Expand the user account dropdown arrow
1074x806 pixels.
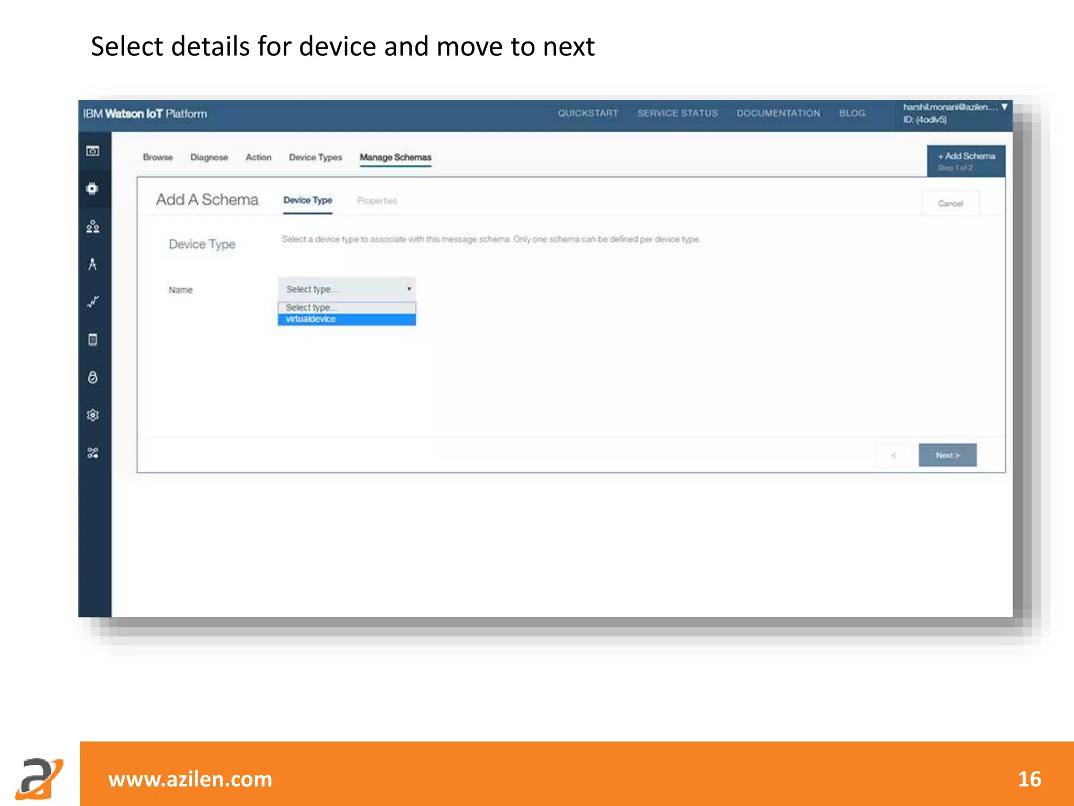(x=1004, y=107)
